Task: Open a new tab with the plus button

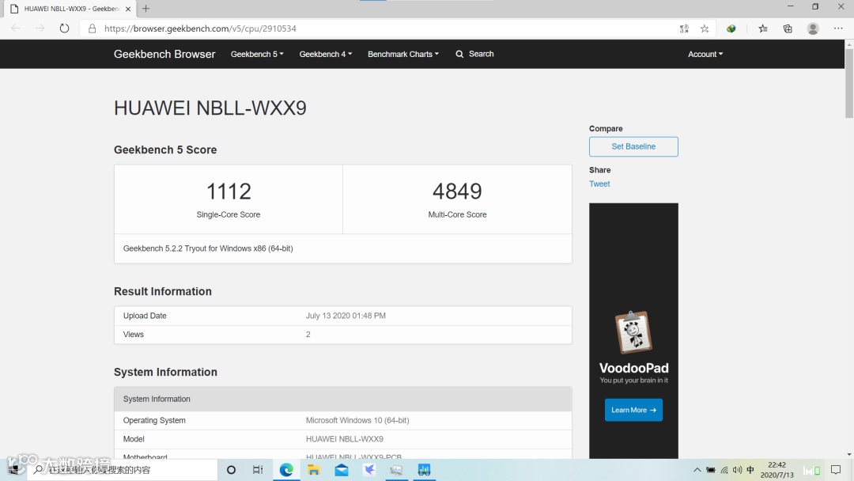Action: [146, 8]
